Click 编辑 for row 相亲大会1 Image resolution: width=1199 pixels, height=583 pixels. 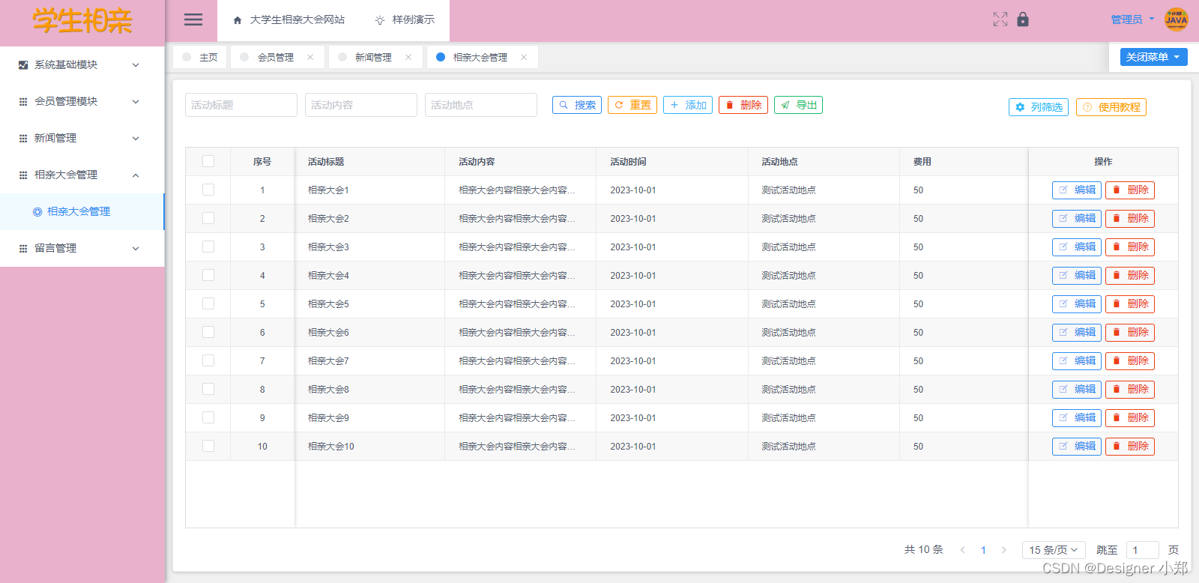pos(1077,190)
